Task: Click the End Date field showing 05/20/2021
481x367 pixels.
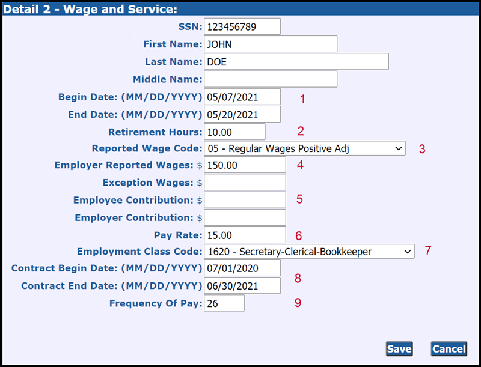Action: (x=244, y=114)
